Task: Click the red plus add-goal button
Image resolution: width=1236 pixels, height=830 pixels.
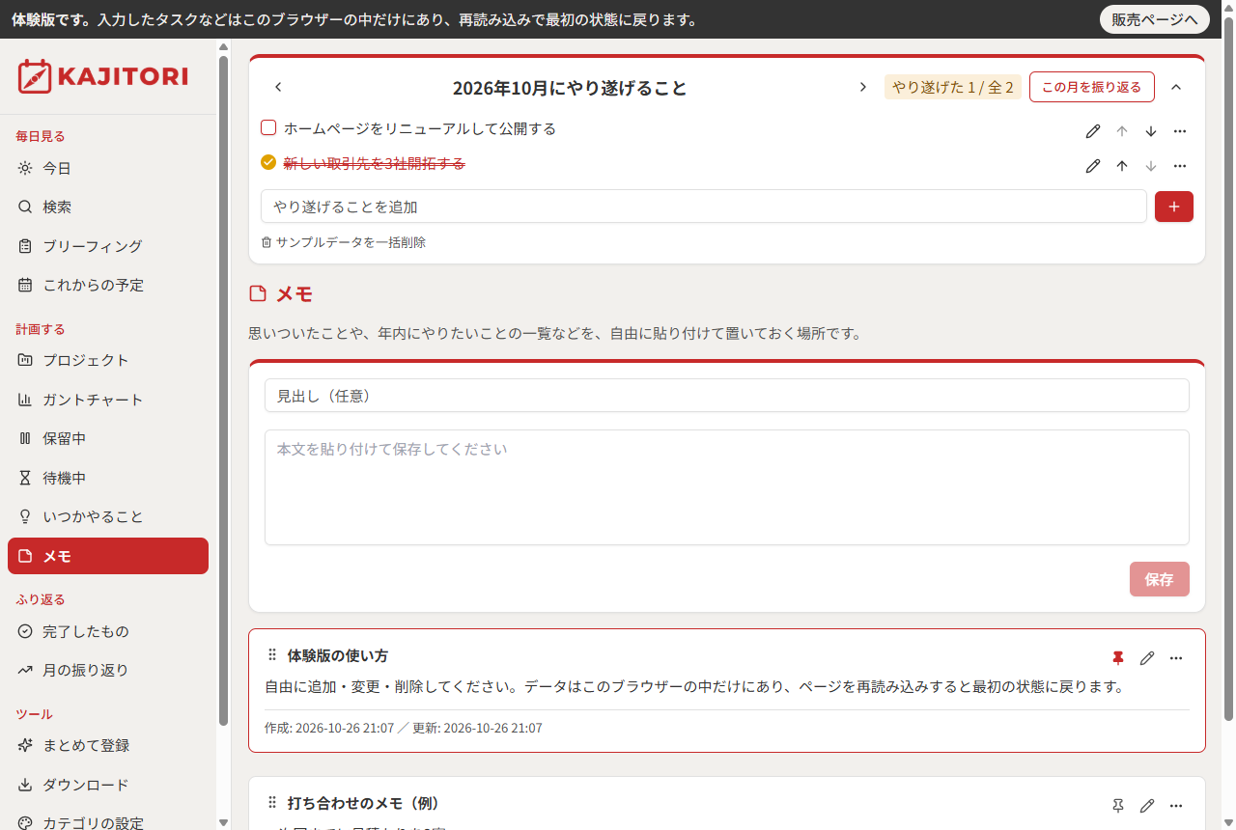Action: pyautogui.click(x=1174, y=207)
